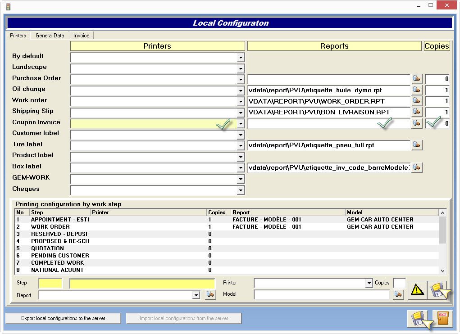Click the Step column header
Viewport: 460px width, 334px height.
pyautogui.click(x=60, y=212)
